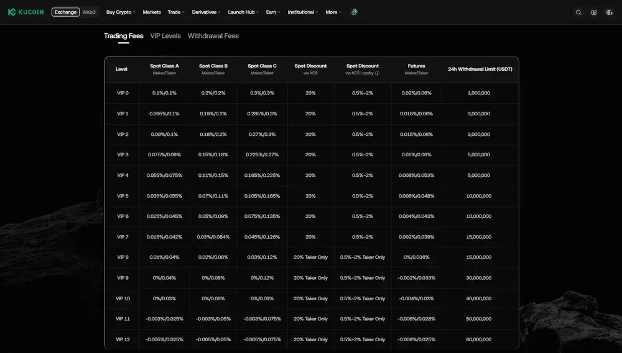Click the KuCoin logo
Viewport: 622px width, 353px height.
26,12
